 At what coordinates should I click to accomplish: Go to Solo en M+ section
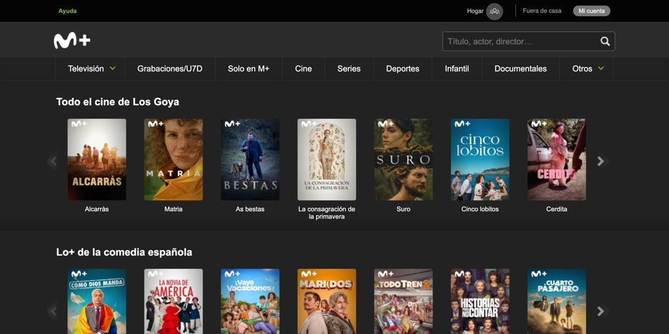point(248,68)
